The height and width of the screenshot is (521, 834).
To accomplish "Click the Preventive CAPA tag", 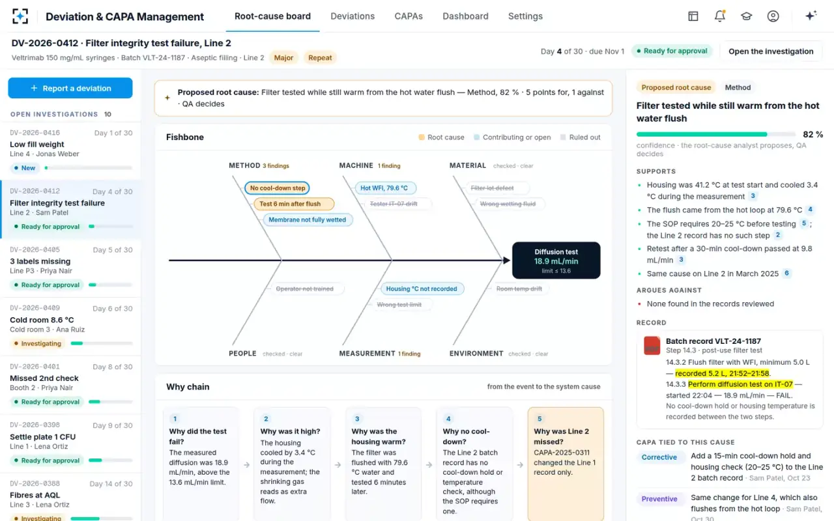I will pos(659,499).
